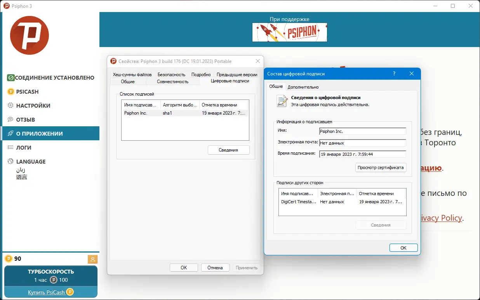The height and width of the screenshot is (300, 480).
Task: Click Сведения button under signature list
Action: pyautogui.click(x=228, y=150)
